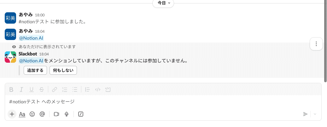Open the emoji picker
The height and width of the screenshot is (127, 327).
click(x=32, y=114)
